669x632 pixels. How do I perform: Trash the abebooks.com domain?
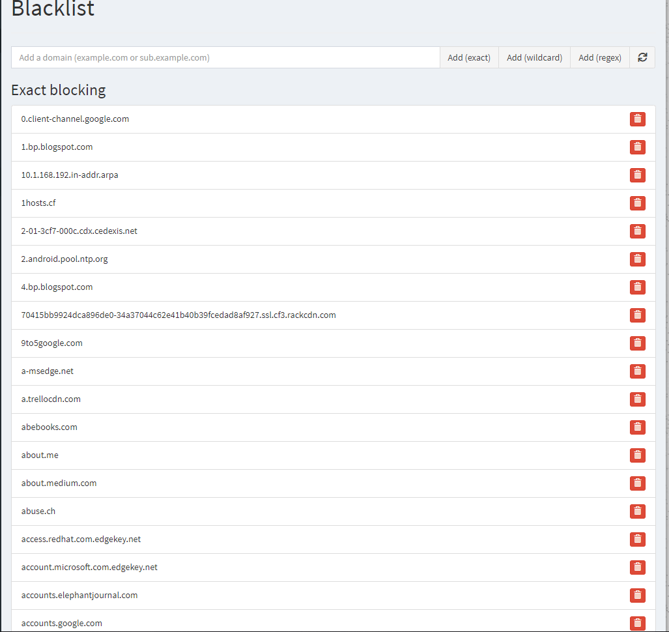[637, 427]
